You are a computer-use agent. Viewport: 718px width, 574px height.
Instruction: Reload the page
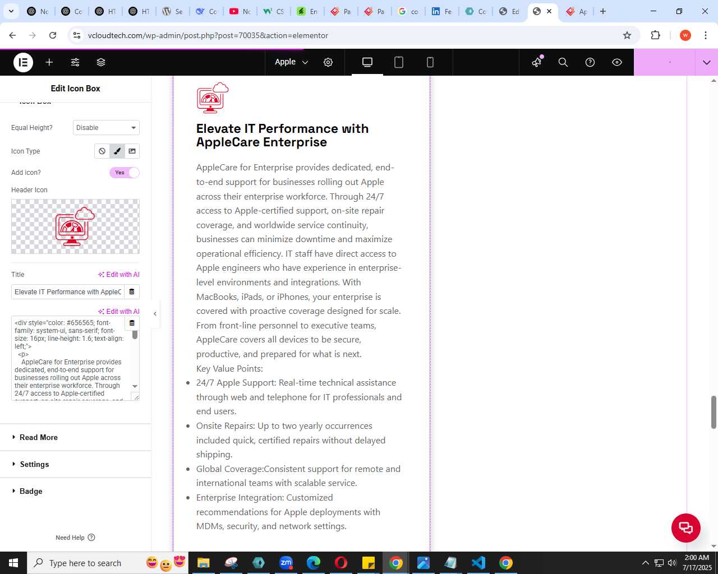click(53, 35)
